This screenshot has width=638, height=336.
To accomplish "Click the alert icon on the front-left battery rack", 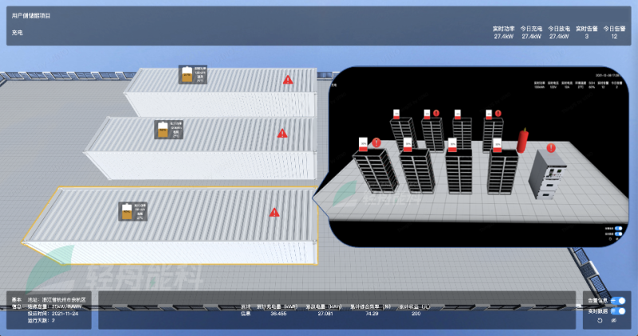I will pyautogui.click(x=376, y=143).
